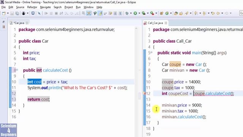Open the Window menu
The width and height of the screenshot is (243, 137).
click(x=88, y=7)
